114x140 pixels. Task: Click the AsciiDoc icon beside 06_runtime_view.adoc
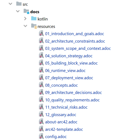(x=41, y=70)
